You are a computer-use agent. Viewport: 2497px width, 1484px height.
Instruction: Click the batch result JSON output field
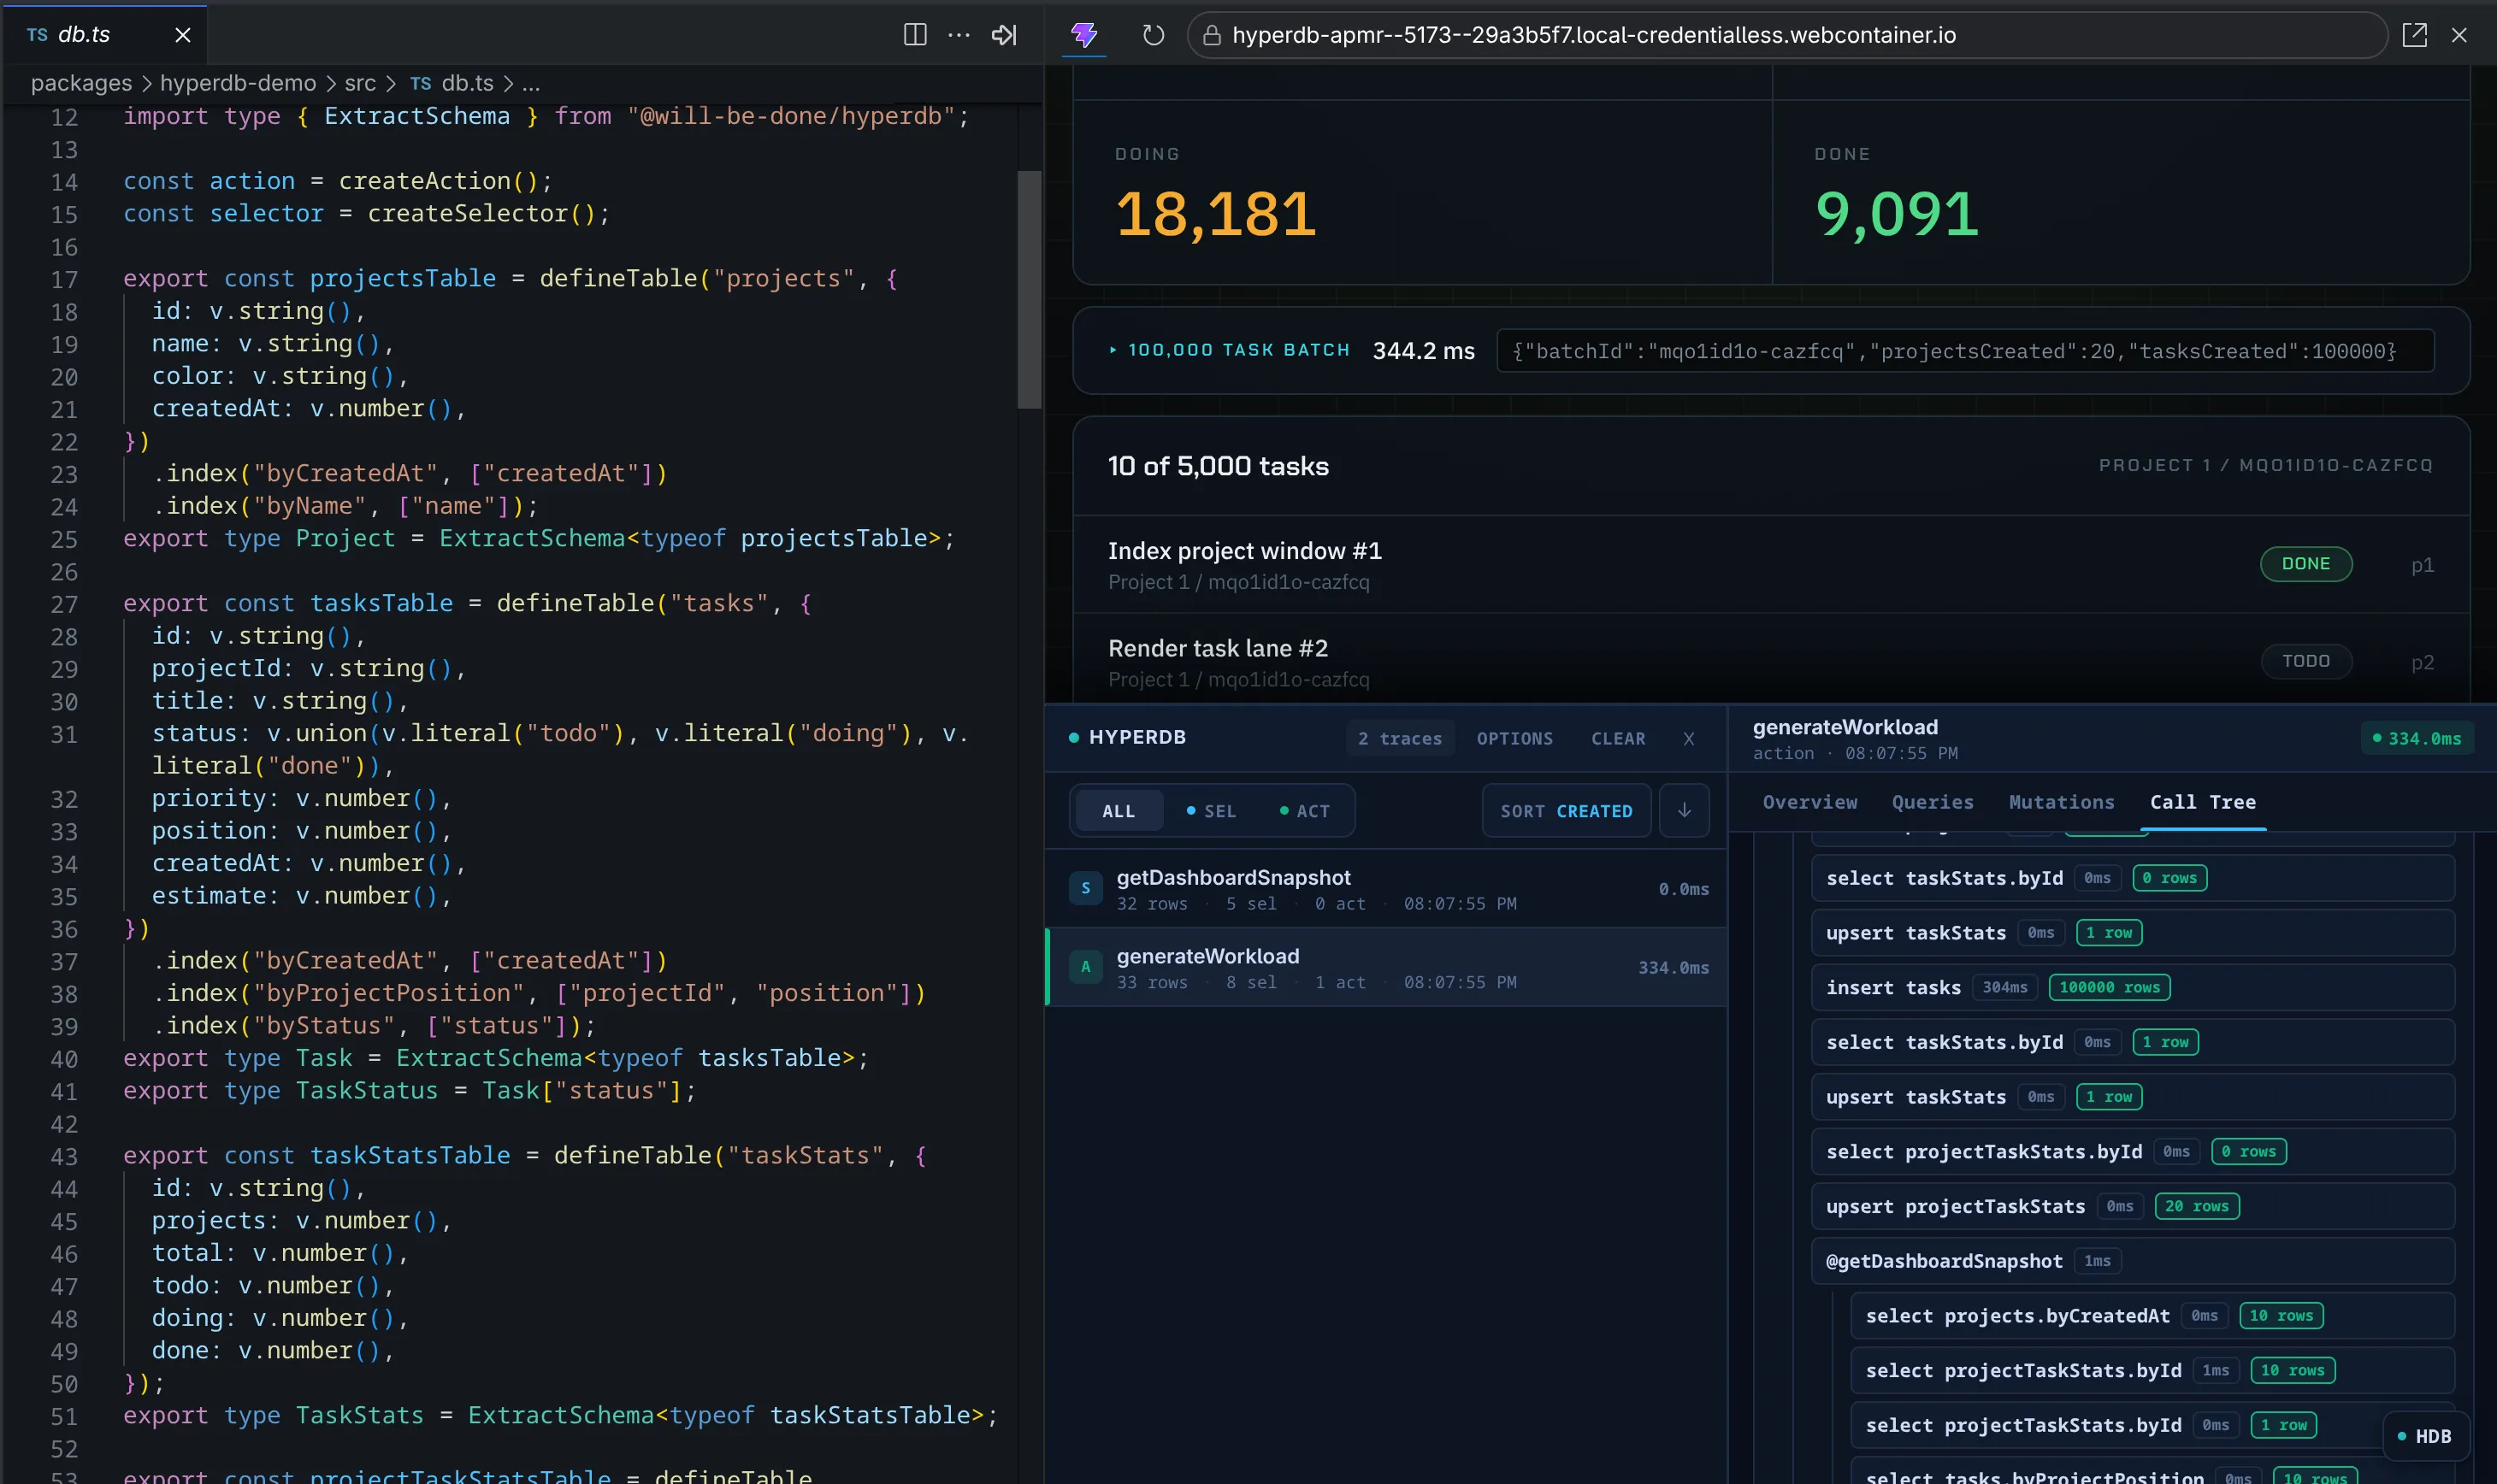point(1965,351)
